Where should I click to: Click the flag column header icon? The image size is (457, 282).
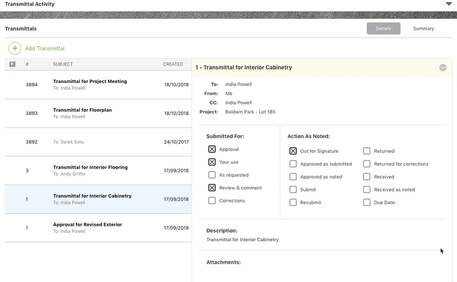coord(13,64)
